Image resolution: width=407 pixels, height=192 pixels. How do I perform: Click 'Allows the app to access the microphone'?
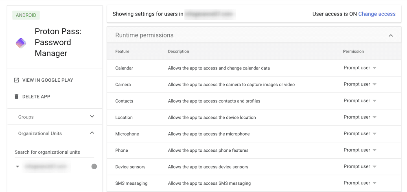pos(209,134)
